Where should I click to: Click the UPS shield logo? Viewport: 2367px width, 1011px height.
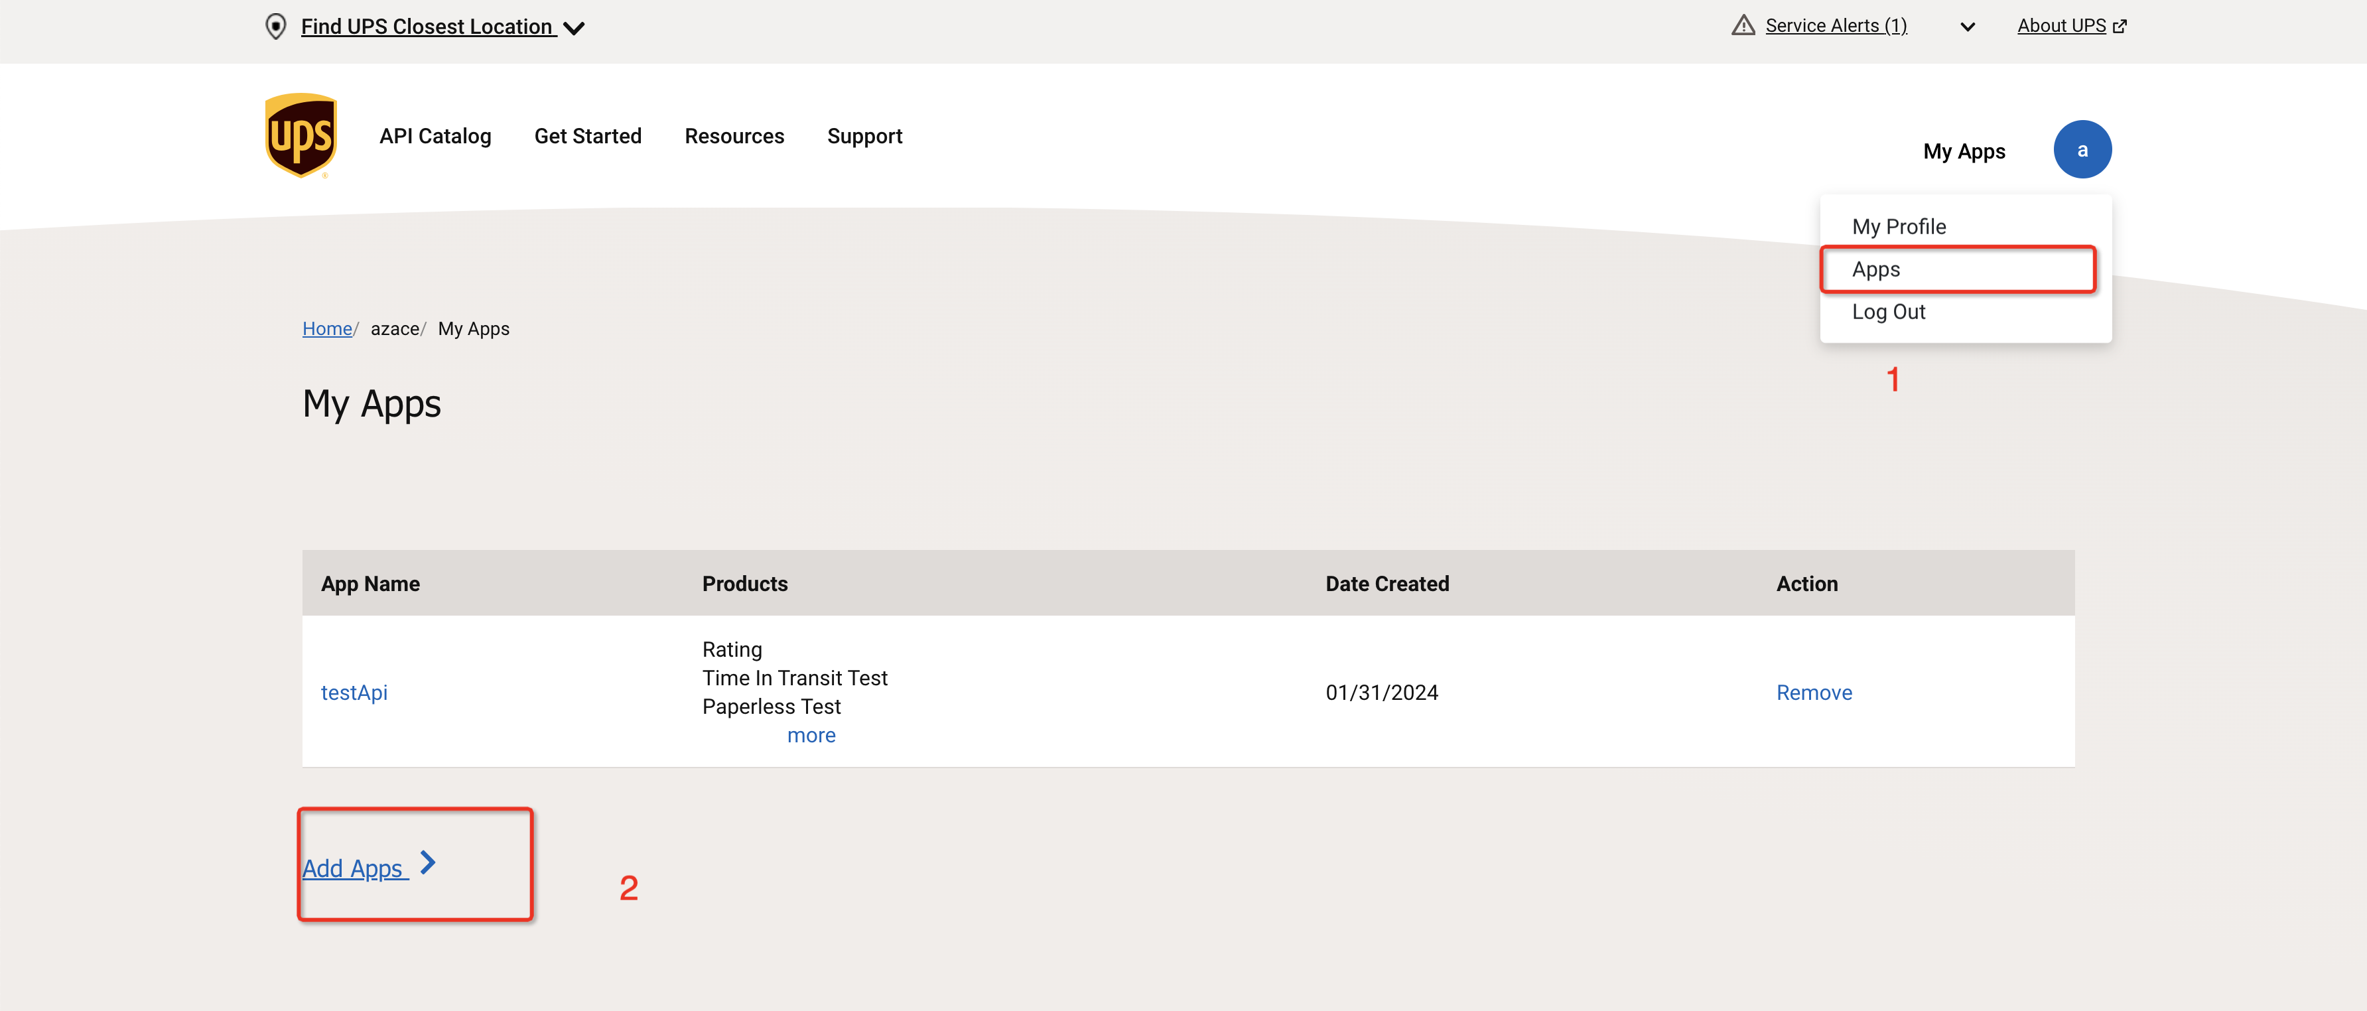[301, 135]
